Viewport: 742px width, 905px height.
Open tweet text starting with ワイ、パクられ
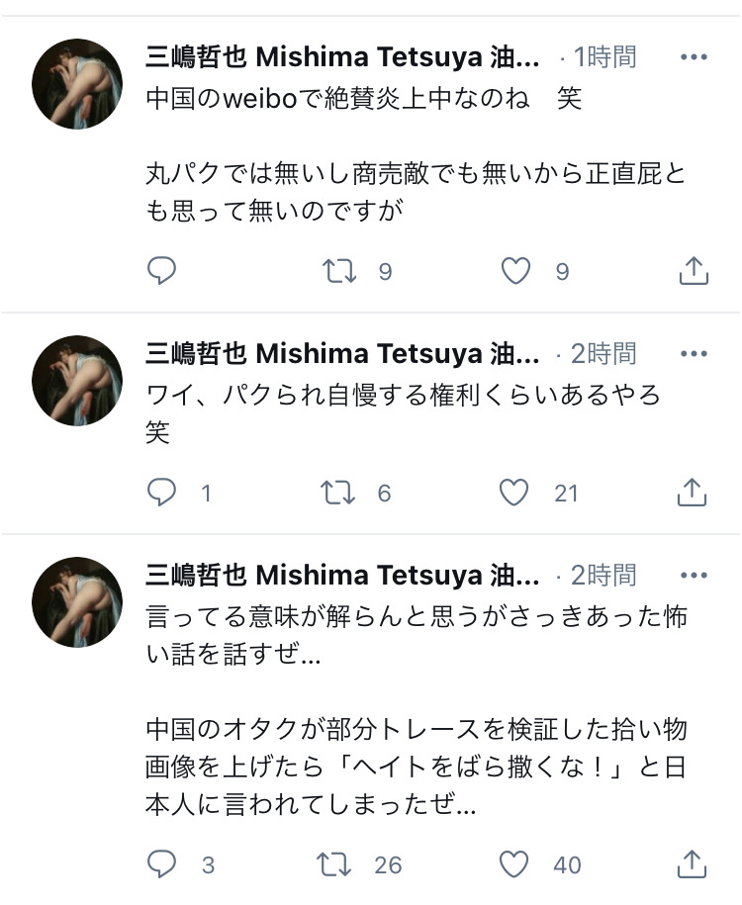tap(403, 413)
